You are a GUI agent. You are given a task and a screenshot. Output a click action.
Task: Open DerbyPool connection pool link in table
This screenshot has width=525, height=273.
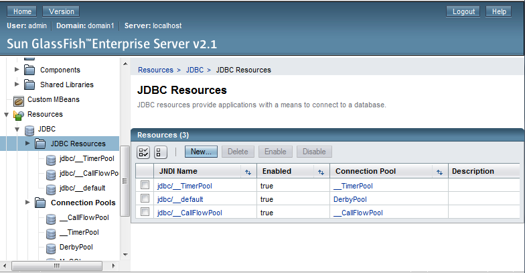click(x=350, y=199)
